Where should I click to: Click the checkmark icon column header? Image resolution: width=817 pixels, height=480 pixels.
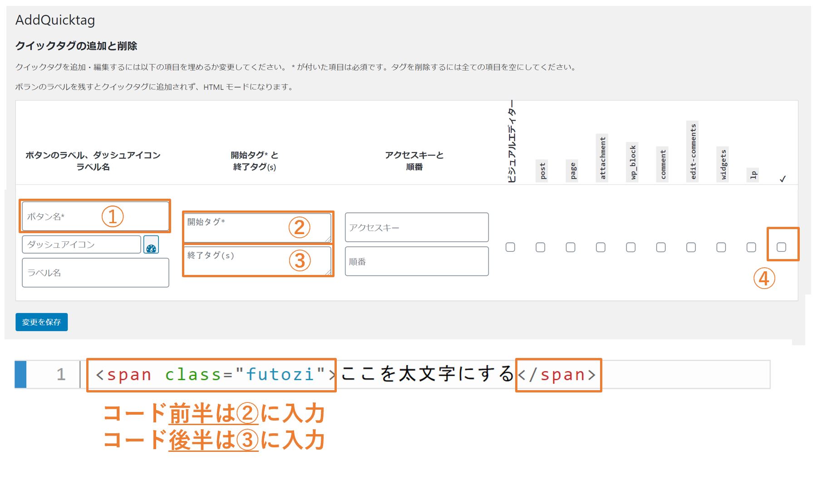coord(783,179)
